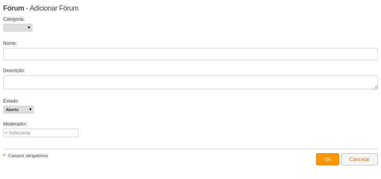
Task: Click the Cancelar button
Action: 360,160
